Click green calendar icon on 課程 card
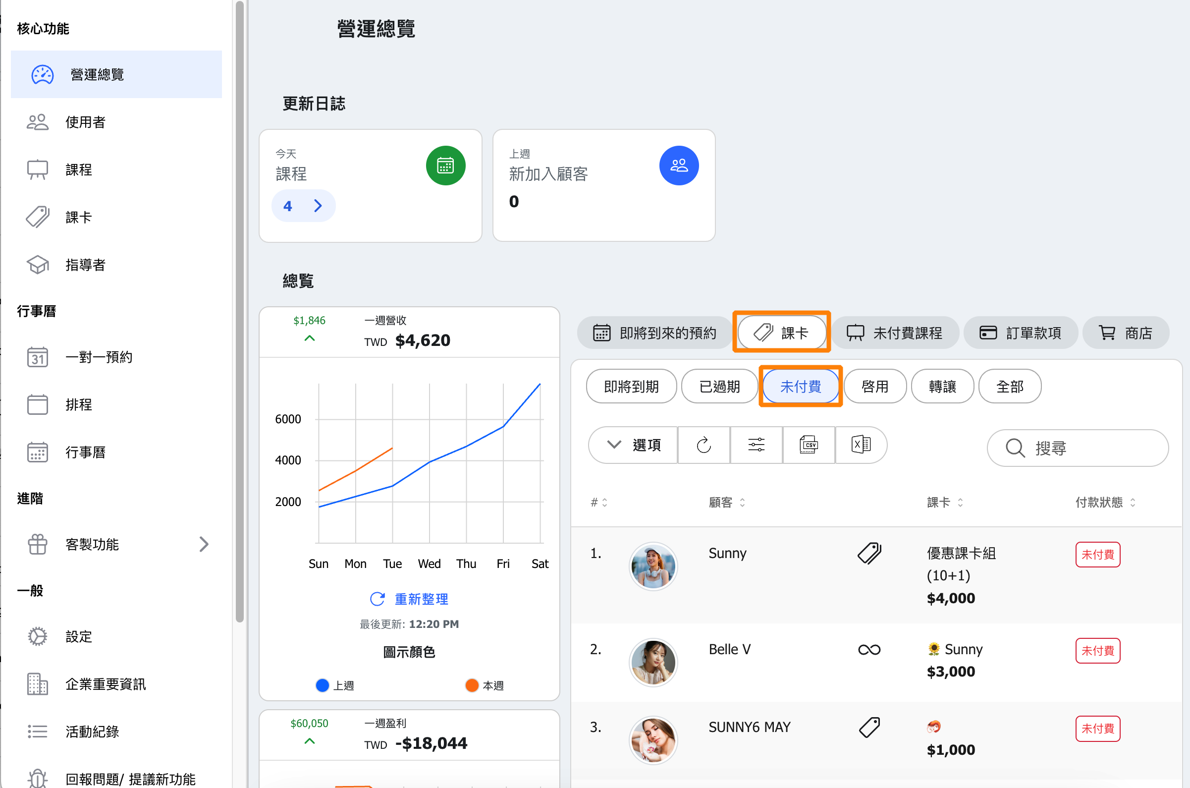 click(x=445, y=166)
